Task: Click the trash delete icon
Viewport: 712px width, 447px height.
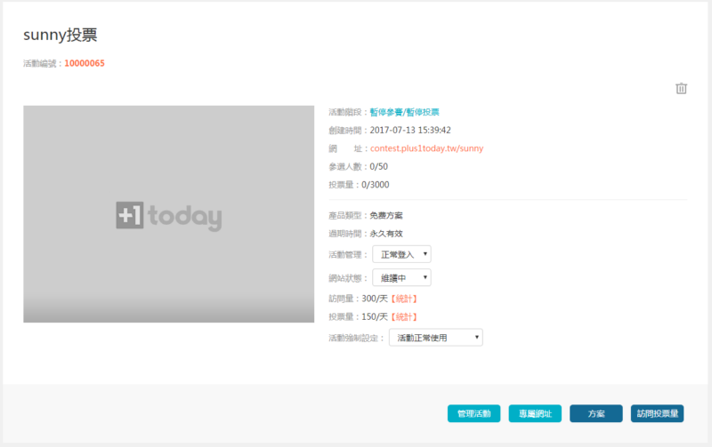Action: (x=681, y=88)
